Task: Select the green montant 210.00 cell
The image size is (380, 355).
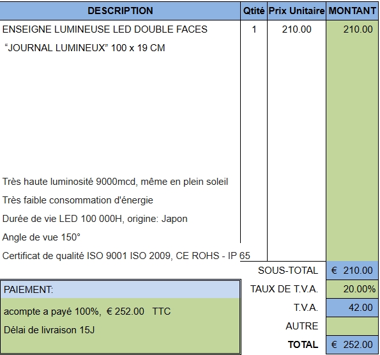Action: [x=352, y=29]
